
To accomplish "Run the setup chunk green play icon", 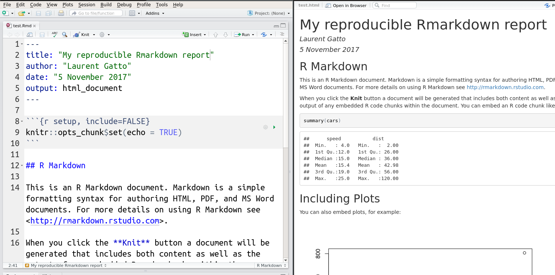I will coord(274,127).
